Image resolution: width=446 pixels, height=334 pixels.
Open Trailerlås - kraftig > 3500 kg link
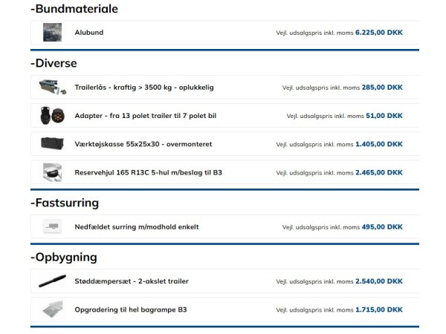point(144,87)
